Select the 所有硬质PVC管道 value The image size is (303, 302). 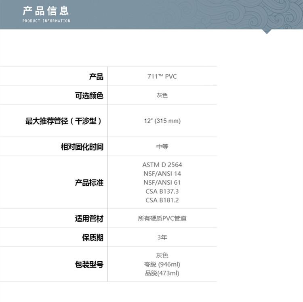pos(162,219)
